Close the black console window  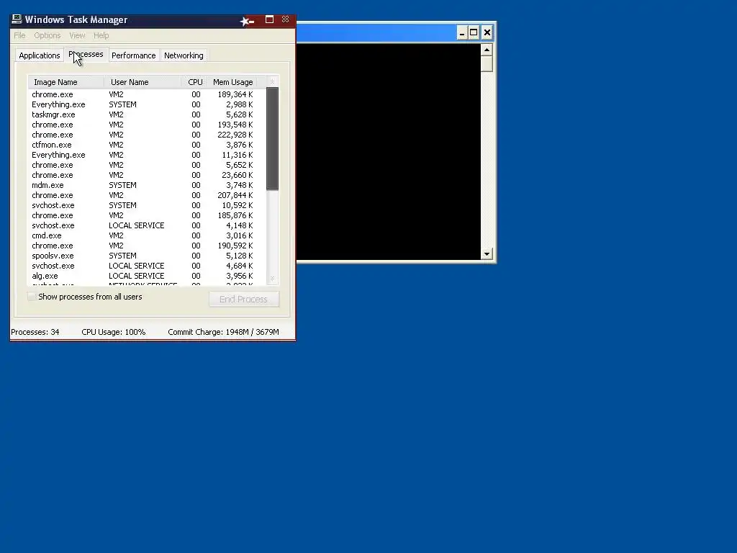487,32
